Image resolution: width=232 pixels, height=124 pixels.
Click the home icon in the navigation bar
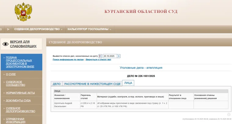pyautogui.click(x=1, y=29)
